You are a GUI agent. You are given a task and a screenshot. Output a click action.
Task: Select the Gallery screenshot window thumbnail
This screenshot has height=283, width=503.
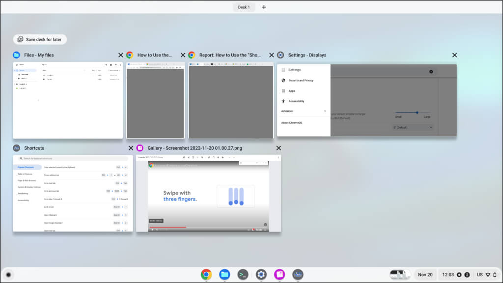tap(209, 193)
